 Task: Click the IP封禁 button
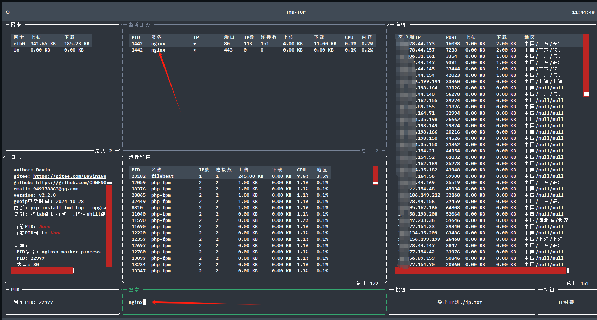coord(566,302)
